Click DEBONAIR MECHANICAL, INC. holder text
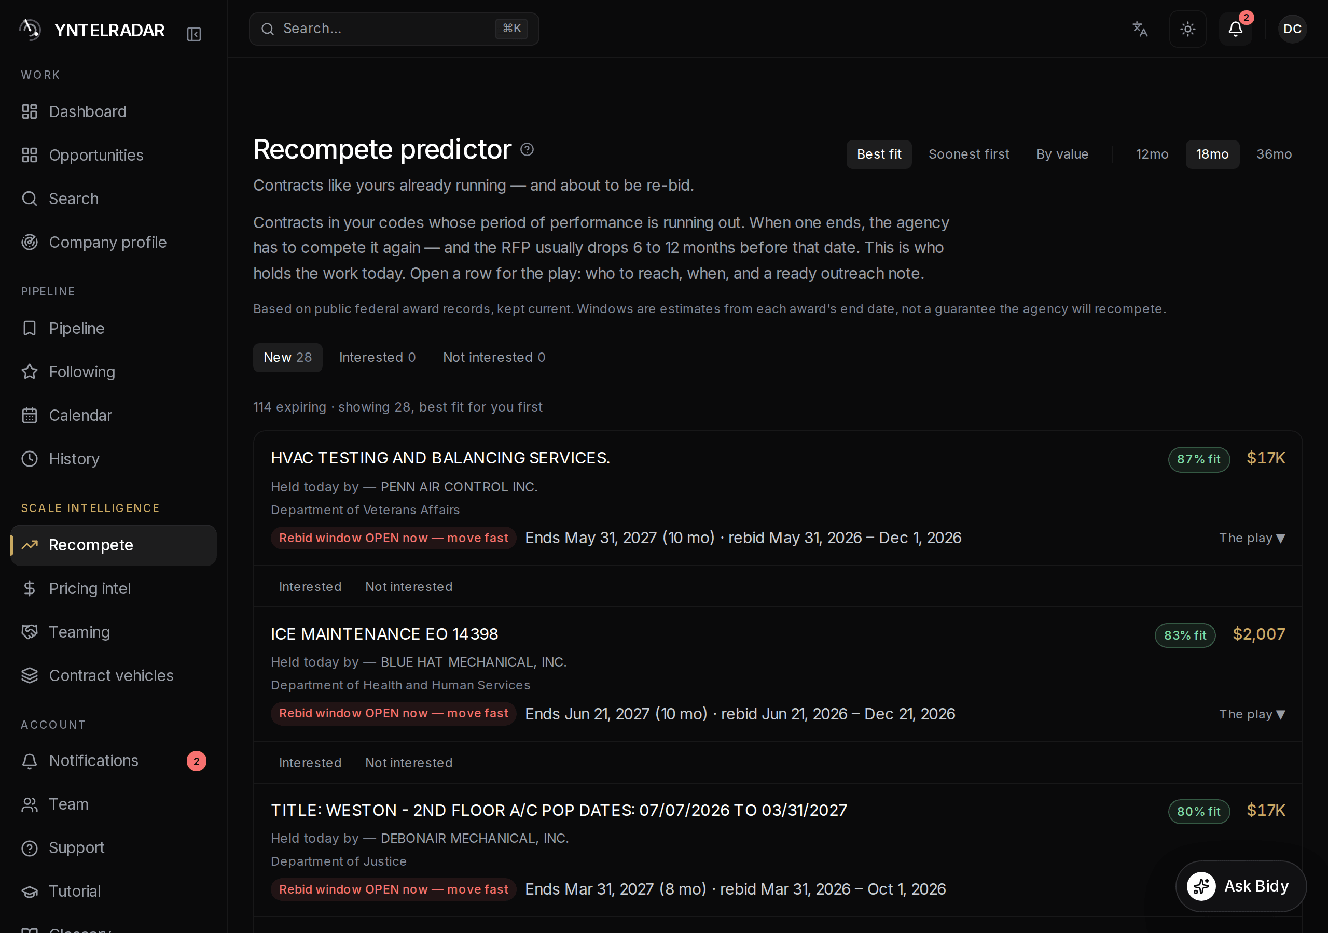Image resolution: width=1328 pixels, height=933 pixels. [474, 839]
